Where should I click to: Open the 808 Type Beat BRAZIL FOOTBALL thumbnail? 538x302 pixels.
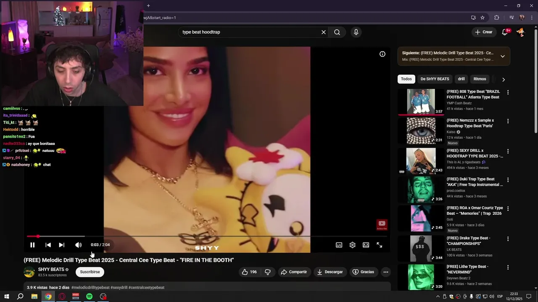coord(421,102)
